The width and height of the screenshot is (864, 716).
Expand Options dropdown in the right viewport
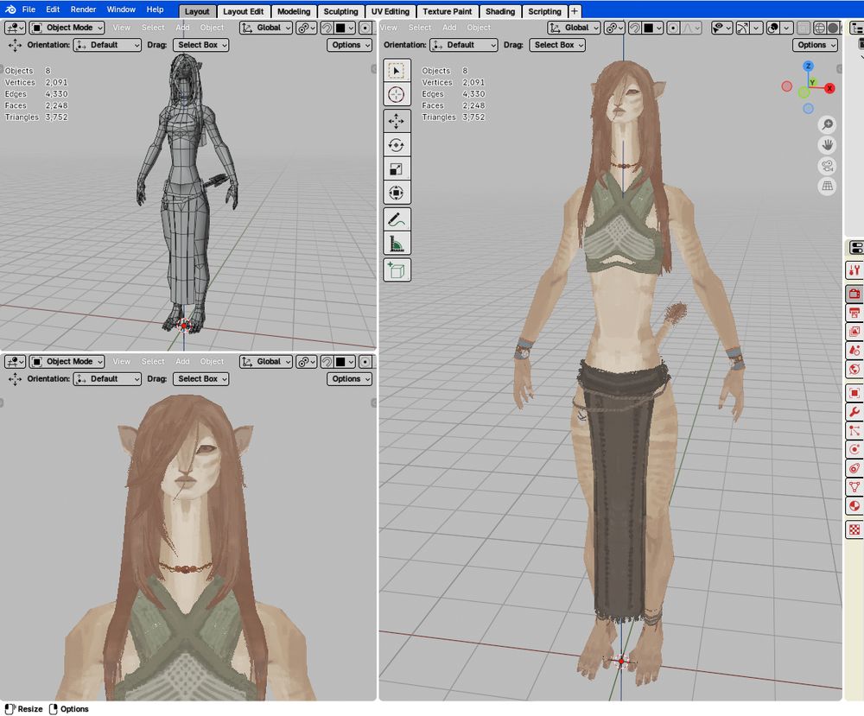[815, 45]
